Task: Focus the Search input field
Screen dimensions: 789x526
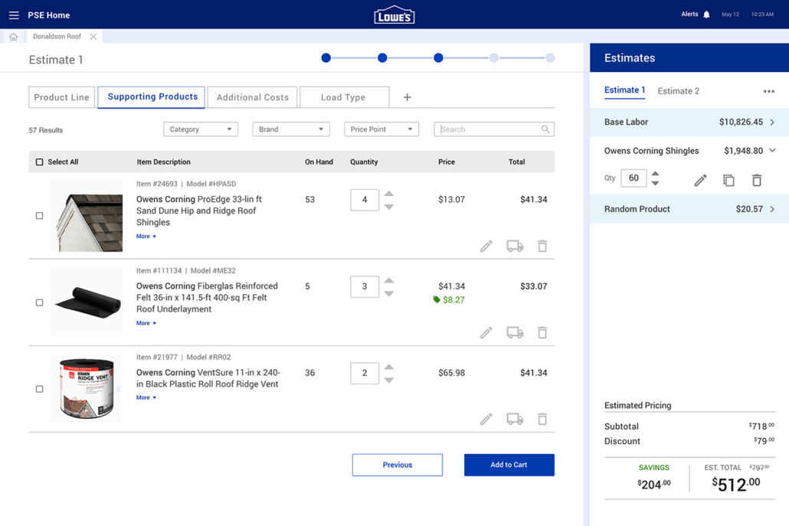Action: pyautogui.click(x=494, y=129)
